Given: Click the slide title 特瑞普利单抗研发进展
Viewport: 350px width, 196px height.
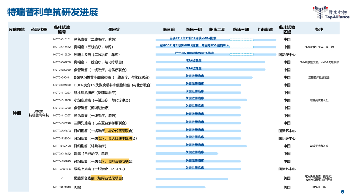Looking at the screenshot, I should [53, 12].
